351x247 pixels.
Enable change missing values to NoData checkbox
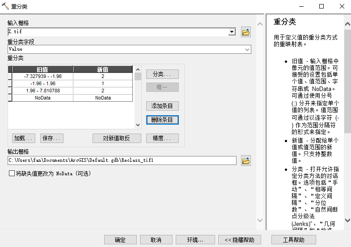[12, 173]
